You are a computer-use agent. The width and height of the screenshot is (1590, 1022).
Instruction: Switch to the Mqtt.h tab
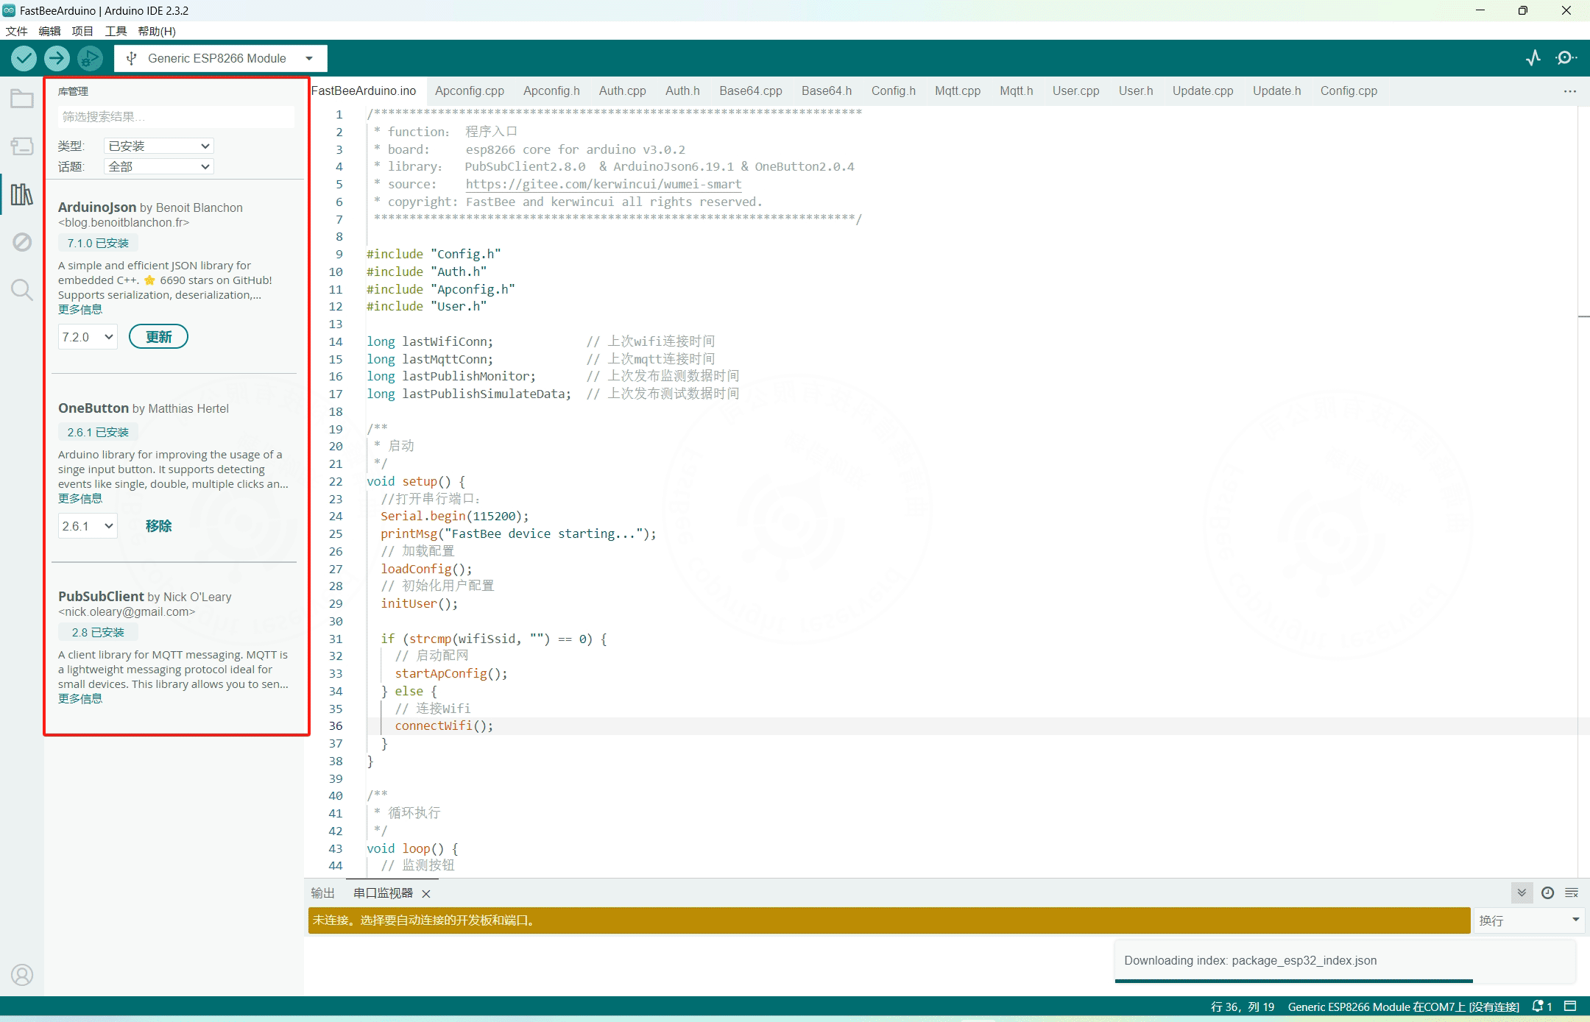(1016, 91)
